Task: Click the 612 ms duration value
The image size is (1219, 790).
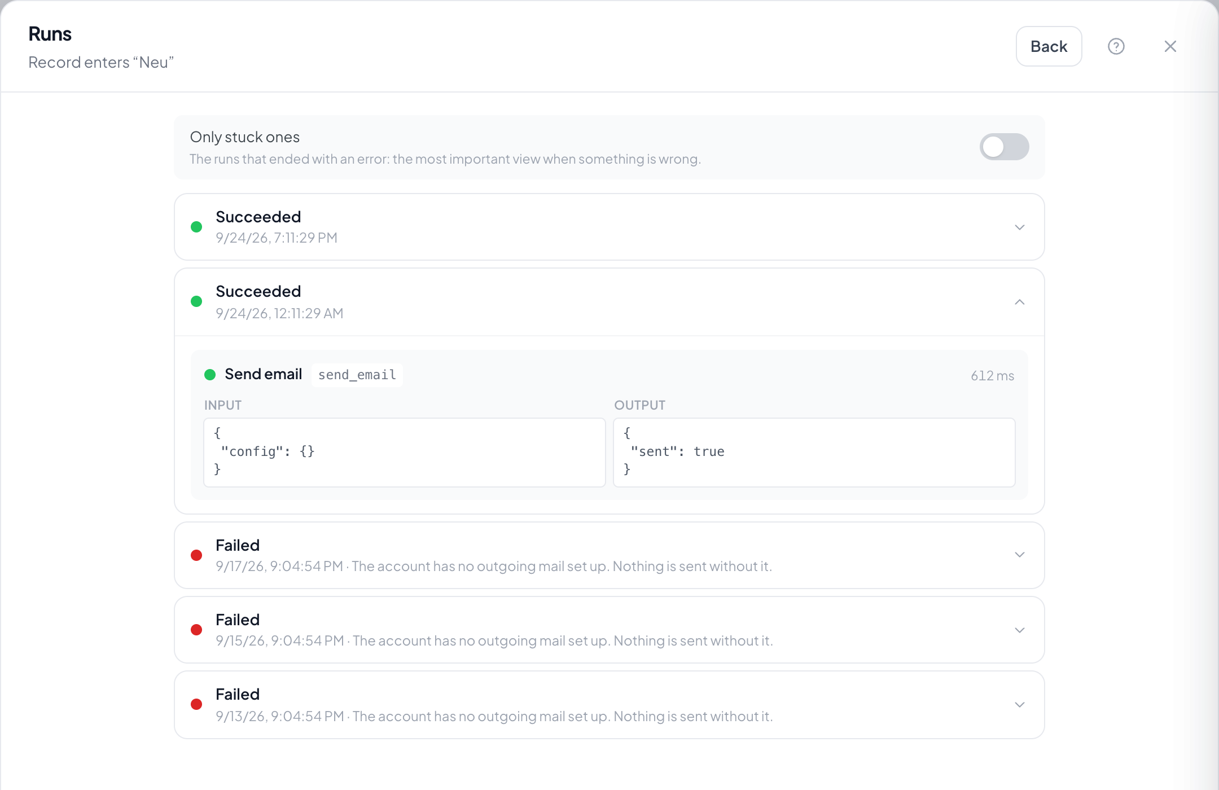Action: coord(992,376)
